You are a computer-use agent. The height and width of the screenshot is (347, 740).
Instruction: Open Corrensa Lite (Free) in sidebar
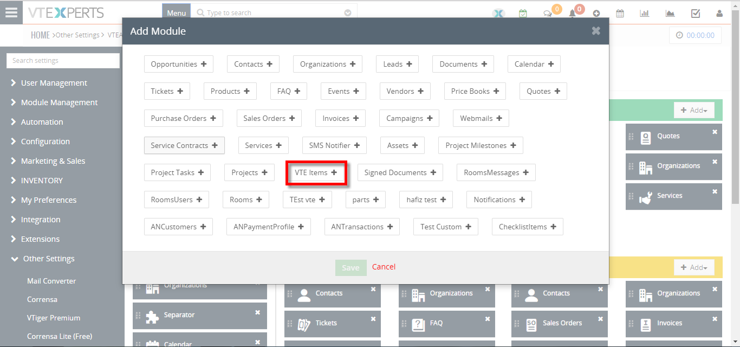[60, 336]
